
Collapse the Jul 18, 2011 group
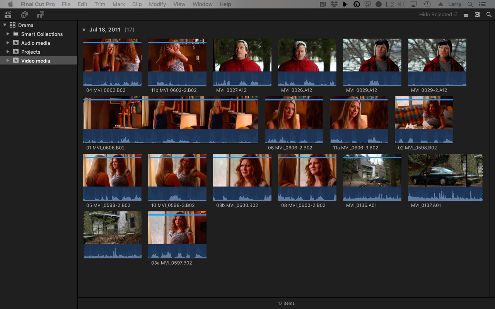84,30
